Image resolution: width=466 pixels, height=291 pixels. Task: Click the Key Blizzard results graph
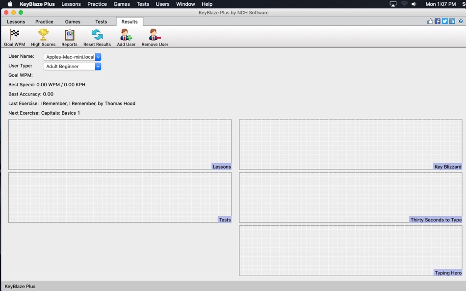[351, 145]
